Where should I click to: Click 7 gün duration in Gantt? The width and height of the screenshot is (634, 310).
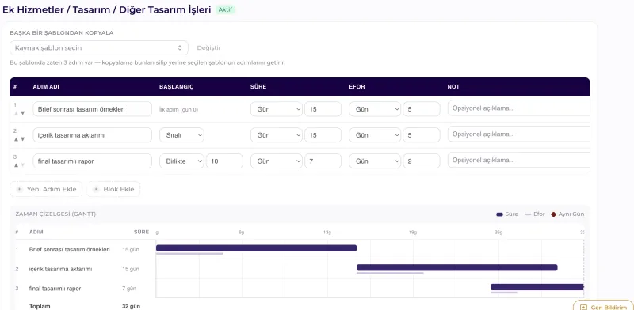129,288
